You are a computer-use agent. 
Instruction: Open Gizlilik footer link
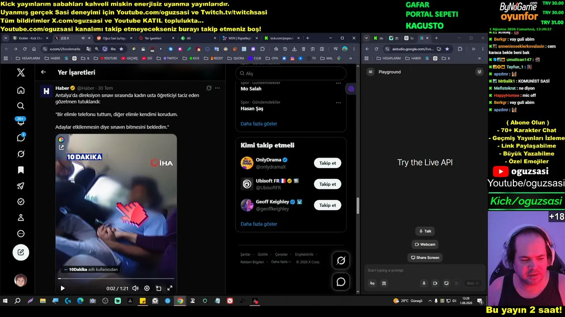tap(263, 254)
